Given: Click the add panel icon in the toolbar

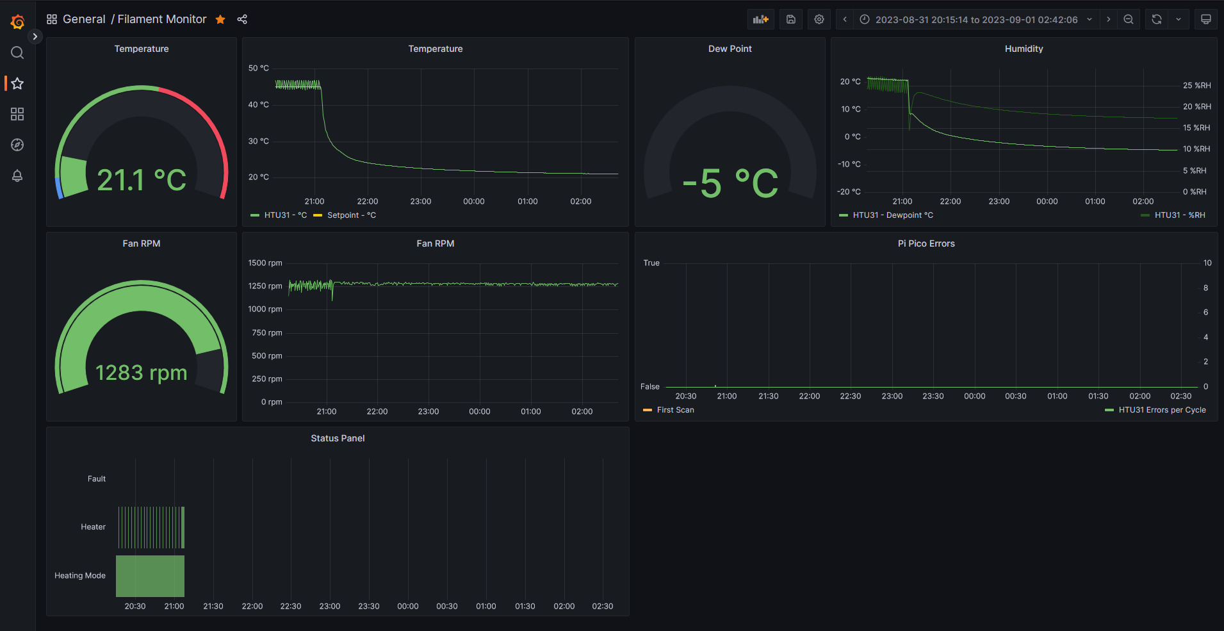Looking at the screenshot, I should coord(761,19).
